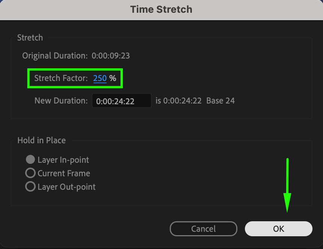This screenshot has height=249, width=323.
Task: Enable the Layer Out-point radio option
Action: coord(30,187)
